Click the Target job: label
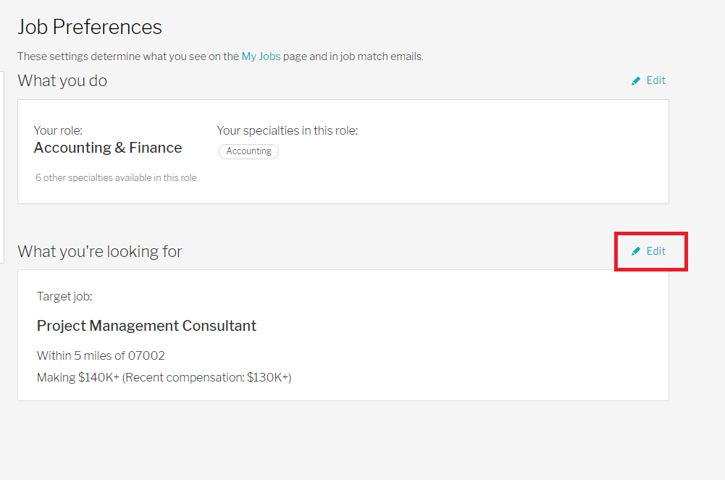 coord(64,297)
